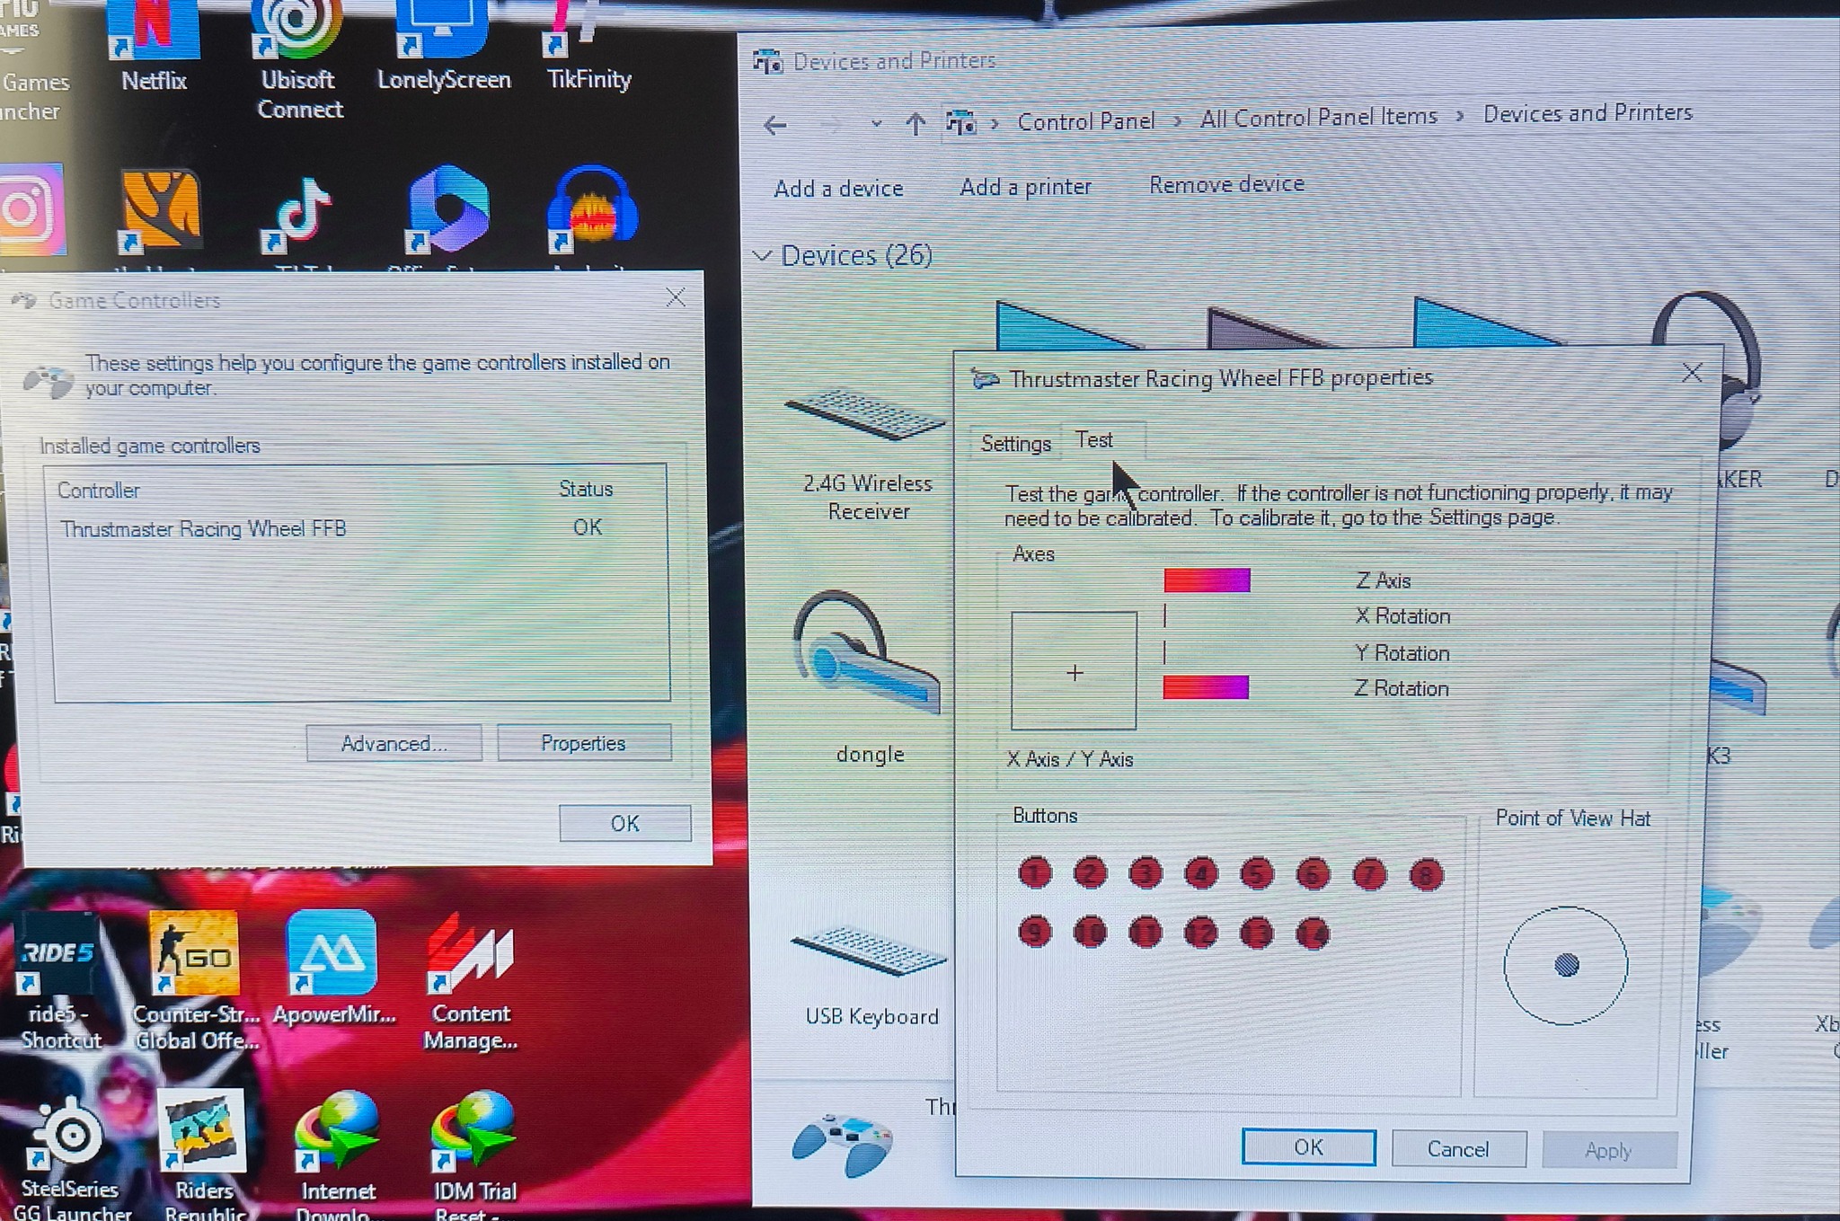Select the 2.4G Wireless Receiver device
The image size is (1840, 1221).
pyautogui.click(x=866, y=454)
